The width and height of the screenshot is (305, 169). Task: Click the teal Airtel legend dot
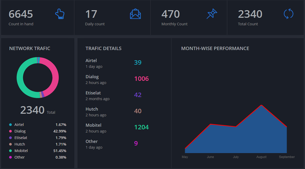[x=10, y=124]
